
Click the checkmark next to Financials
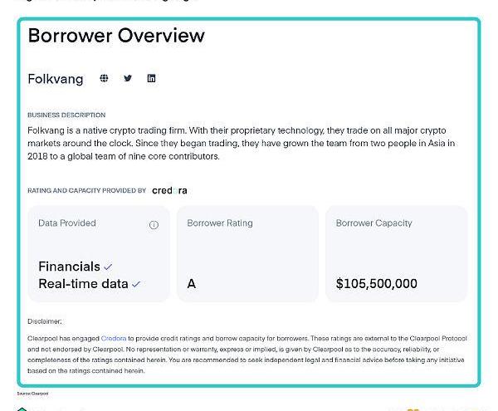click(x=108, y=267)
